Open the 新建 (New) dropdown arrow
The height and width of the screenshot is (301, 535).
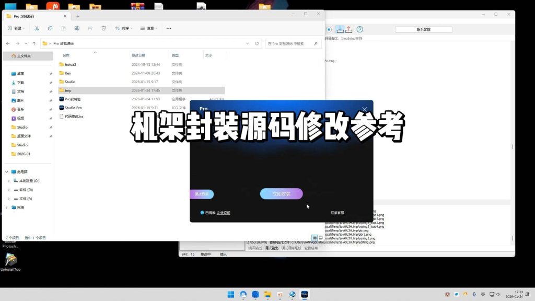click(x=22, y=28)
